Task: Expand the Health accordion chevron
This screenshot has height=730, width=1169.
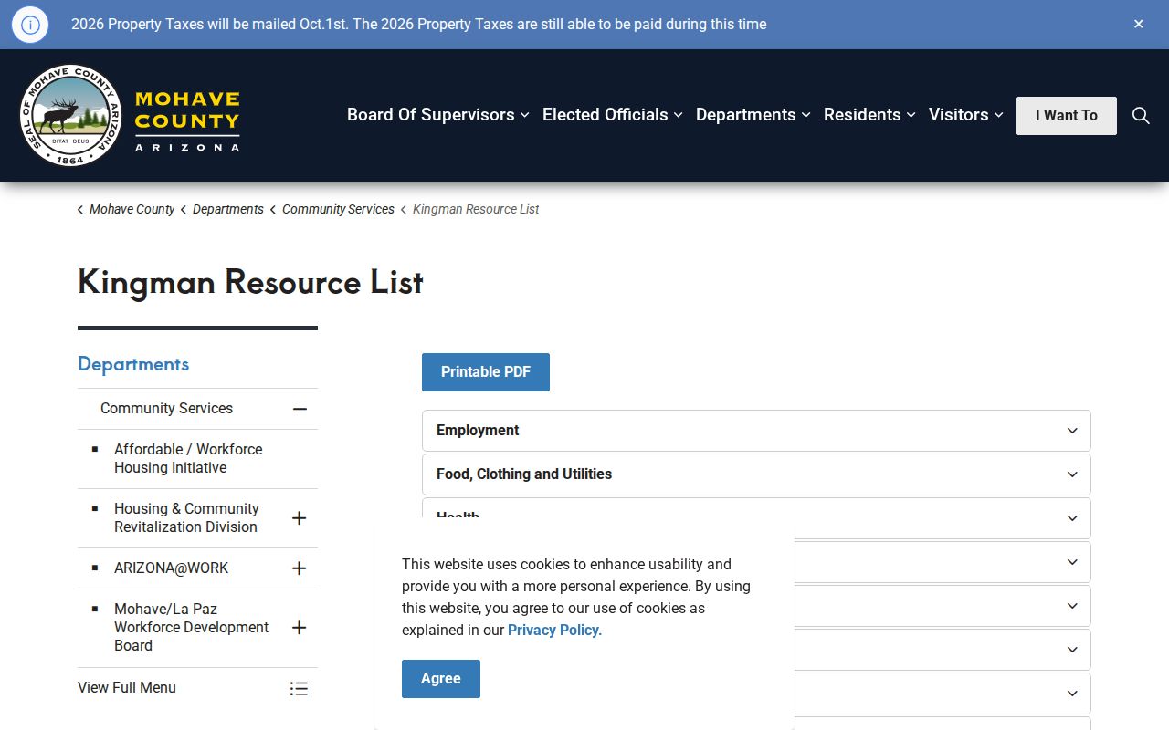Action: click(x=1072, y=518)
